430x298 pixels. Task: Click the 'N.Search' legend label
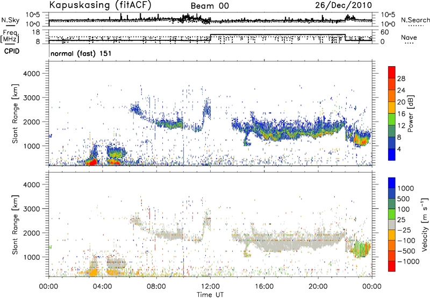(x=415, y=20)
